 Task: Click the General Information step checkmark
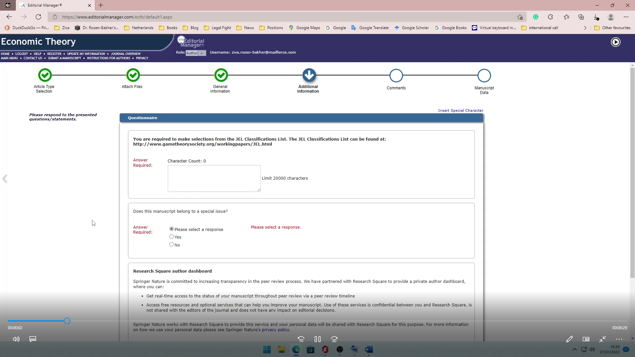(221, 75)
